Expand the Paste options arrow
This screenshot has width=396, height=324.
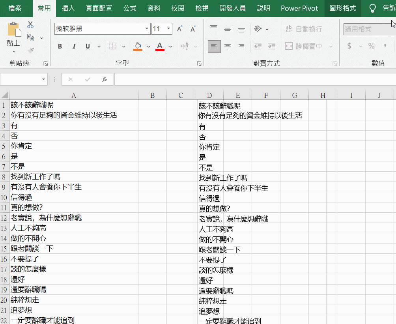click(14, 52)
